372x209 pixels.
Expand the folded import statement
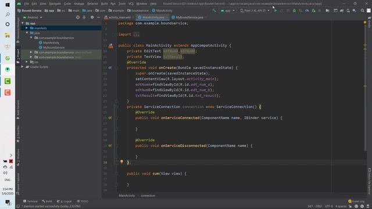coord(136,34)
